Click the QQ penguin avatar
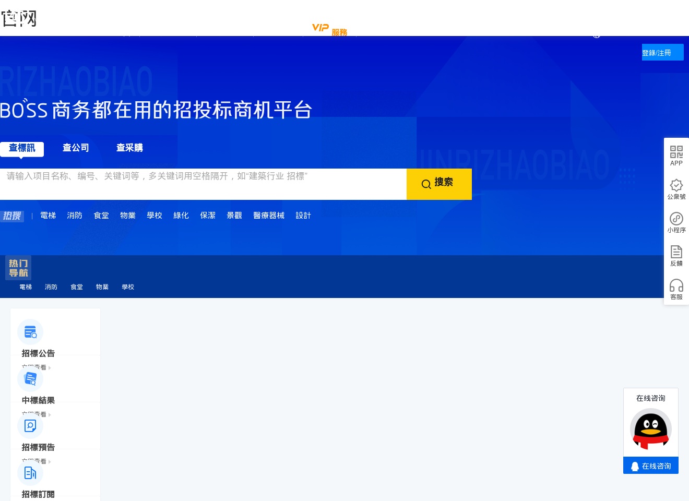The height and width of the screenshot is (501, 689). click(x=651, y=430)
